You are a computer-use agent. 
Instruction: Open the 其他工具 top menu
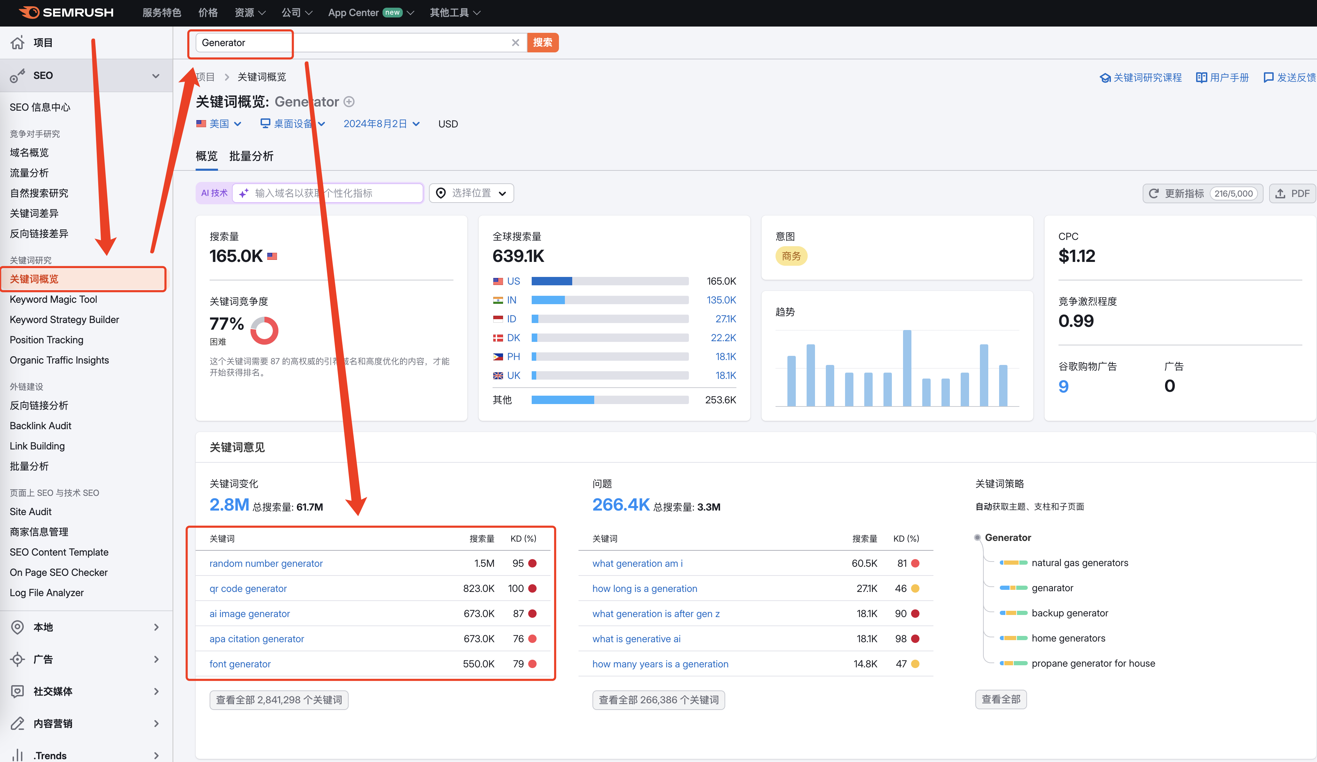click(x=455, y=13)
